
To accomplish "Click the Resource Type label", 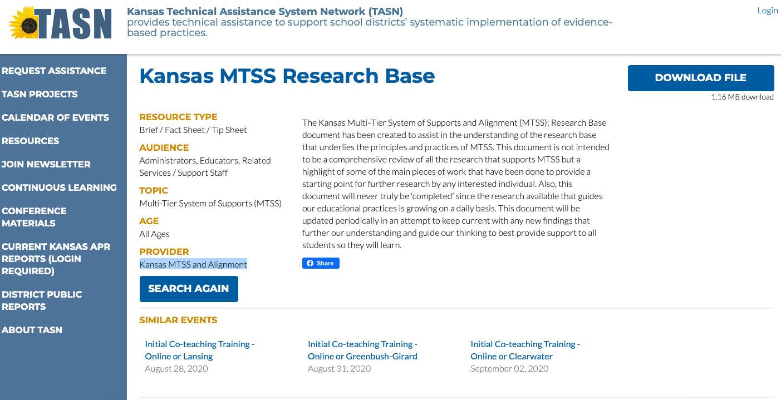I will (x=178, y=117).
